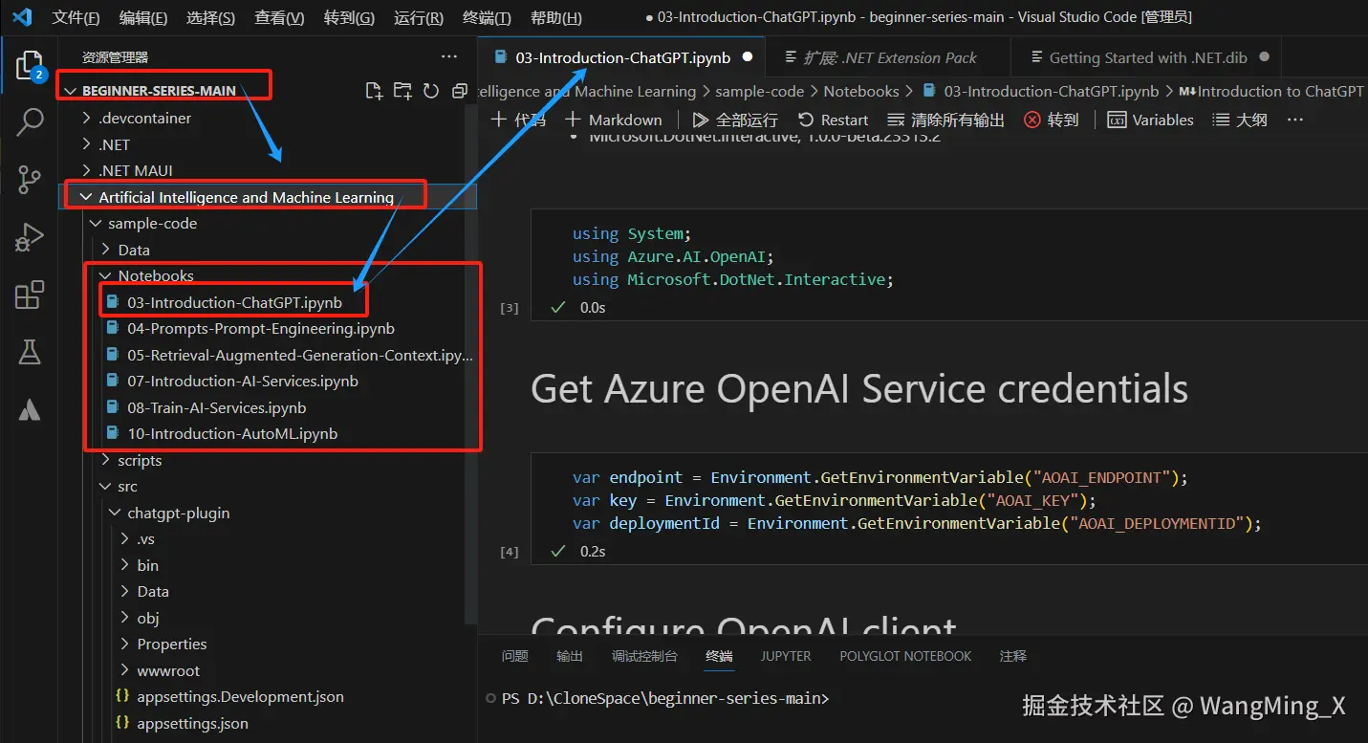This screenshot has width=1368, height=743.
Task: Open the 运行(R) menu
Action: pyautogui.click(x=418, y=17)
